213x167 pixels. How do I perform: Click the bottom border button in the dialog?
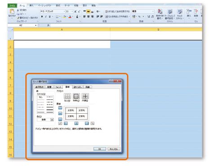(60, 119)
